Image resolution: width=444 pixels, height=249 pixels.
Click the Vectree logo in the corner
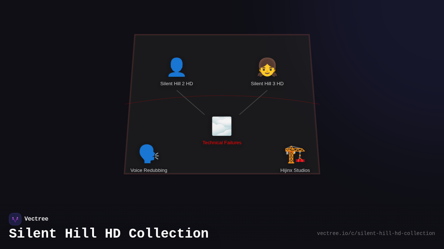15,219
